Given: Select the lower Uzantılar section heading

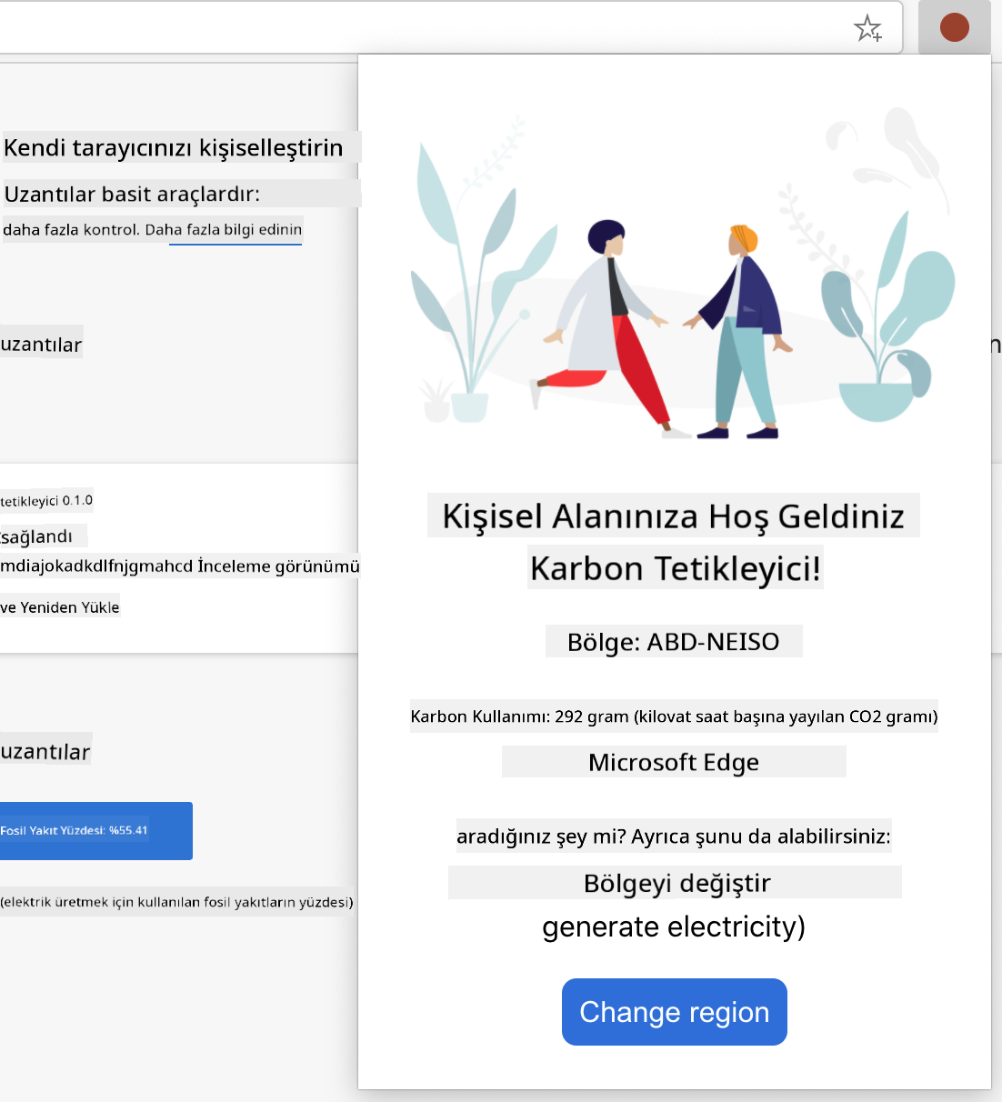Looking at the screenshot, I should click(x=45, y=749).
